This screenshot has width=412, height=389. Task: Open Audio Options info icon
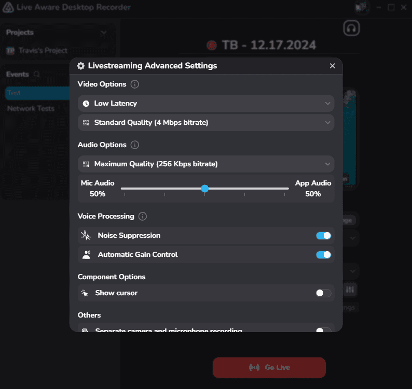pyautogui.click(x=135, y=145)
